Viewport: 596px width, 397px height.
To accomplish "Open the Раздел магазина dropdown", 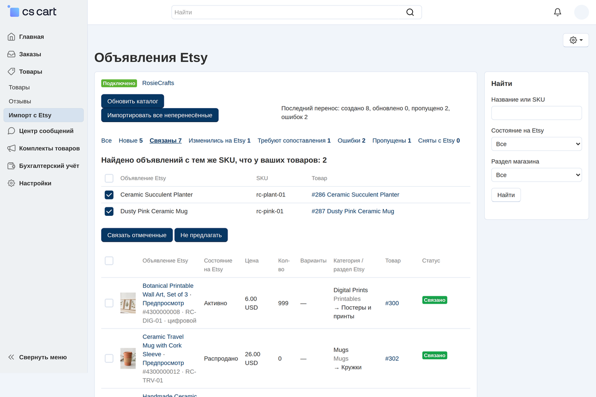I will [536, 175].
